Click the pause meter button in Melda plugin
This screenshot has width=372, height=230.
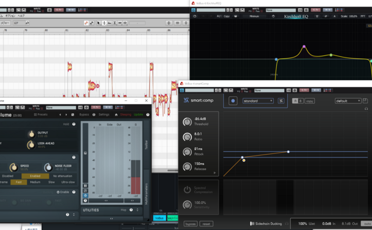tap(85, 186)
